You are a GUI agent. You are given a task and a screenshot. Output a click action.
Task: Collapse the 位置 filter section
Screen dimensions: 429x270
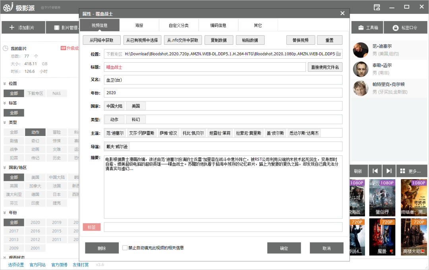pyautogui.click(x=5, y=84)
